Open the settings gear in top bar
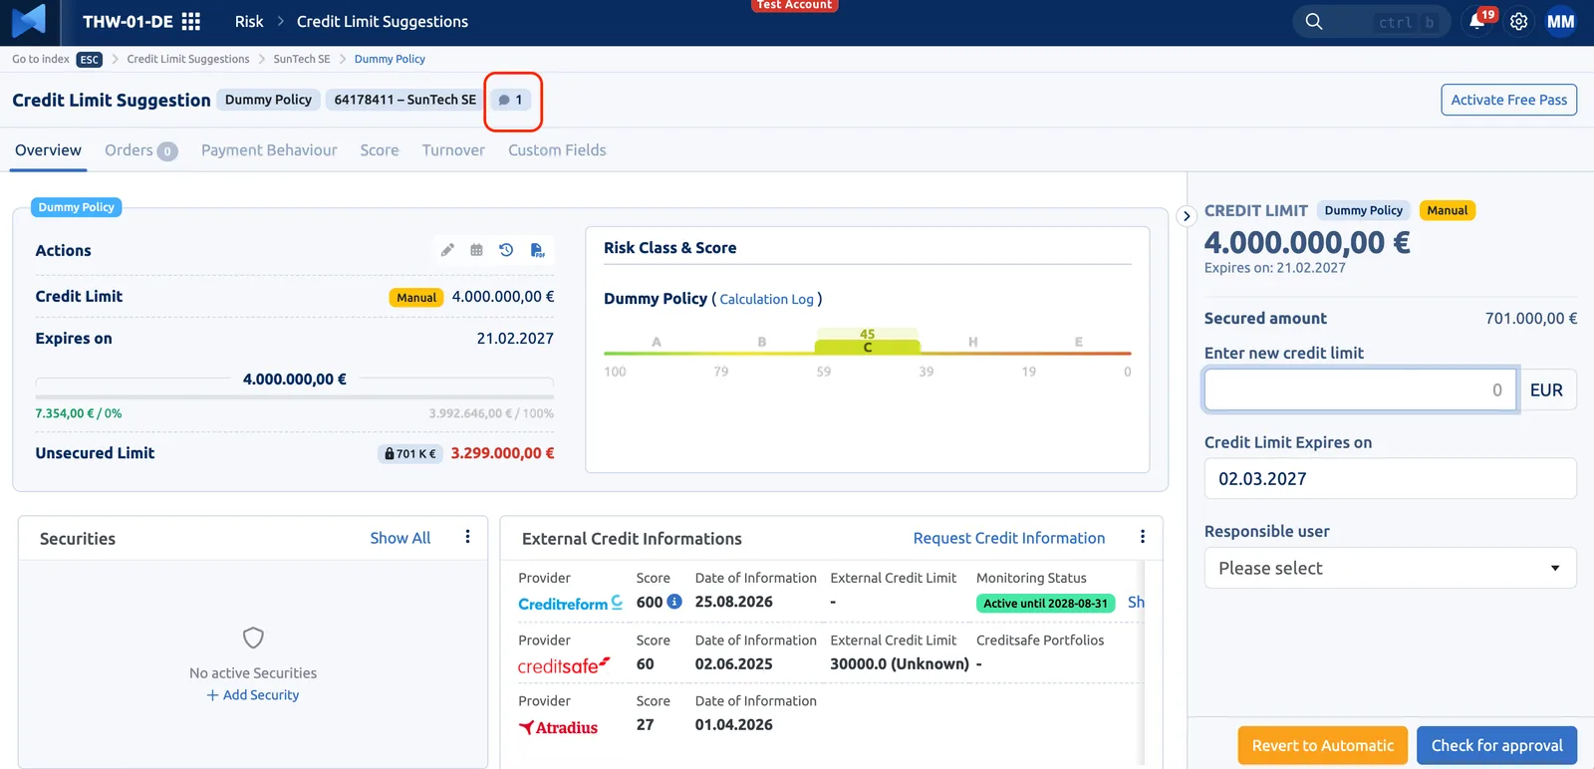 1518,22
